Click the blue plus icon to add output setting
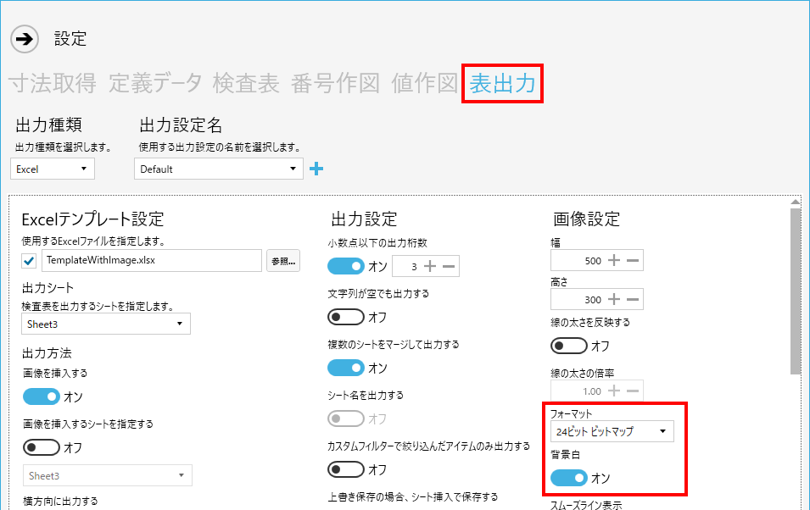Viewport: 810px width, 510px height. (x=316, y=169)
